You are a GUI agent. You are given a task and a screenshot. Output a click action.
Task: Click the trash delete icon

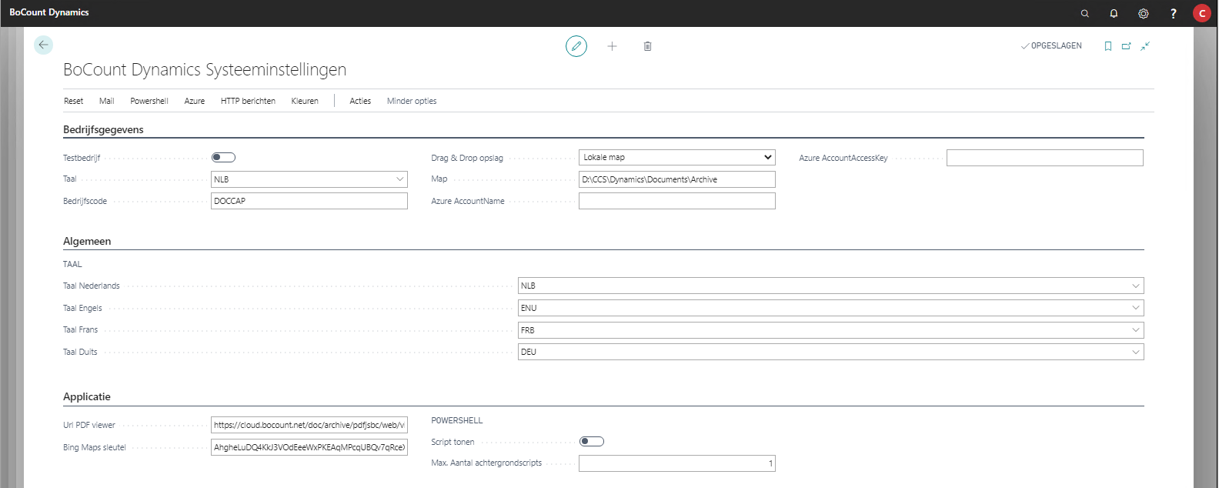(647, 46)
